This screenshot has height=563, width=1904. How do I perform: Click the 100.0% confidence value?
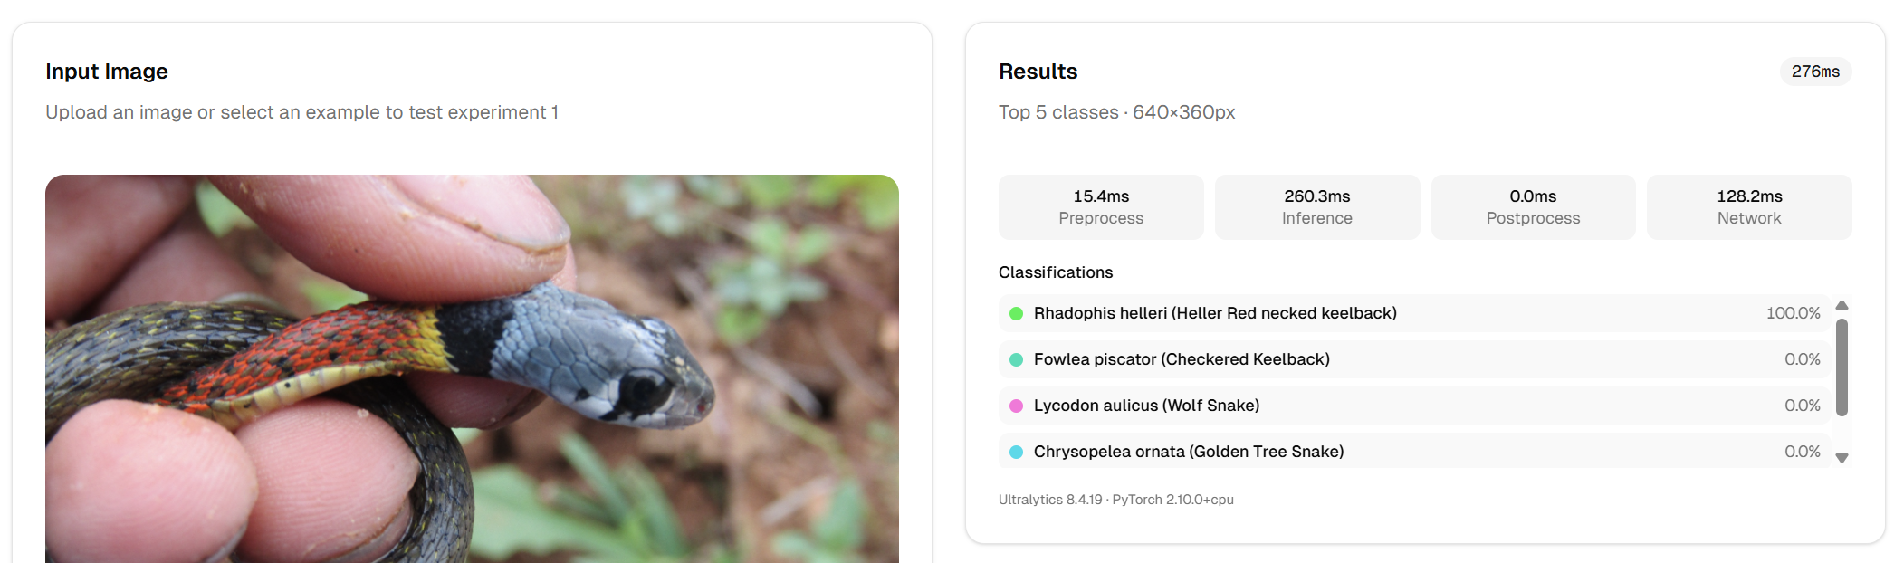point(1795,313)
